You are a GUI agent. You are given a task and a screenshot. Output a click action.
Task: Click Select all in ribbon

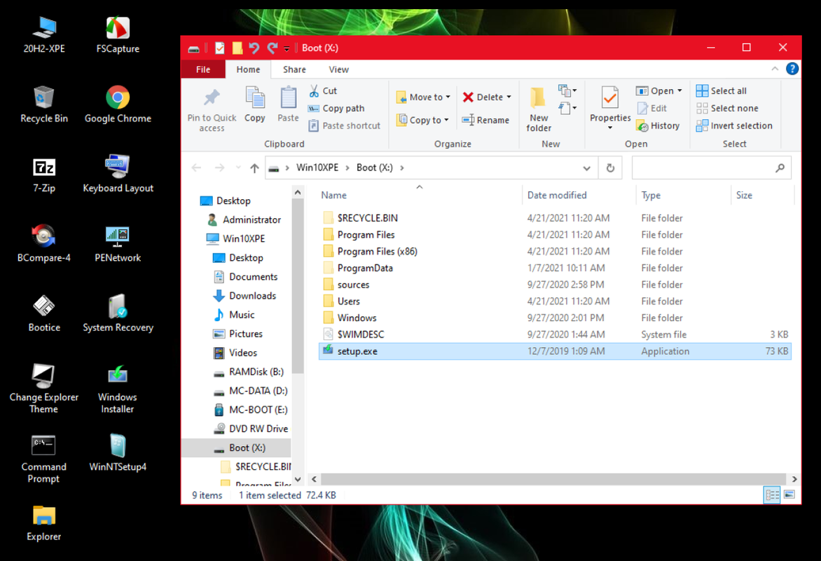(x=722, y=90)
